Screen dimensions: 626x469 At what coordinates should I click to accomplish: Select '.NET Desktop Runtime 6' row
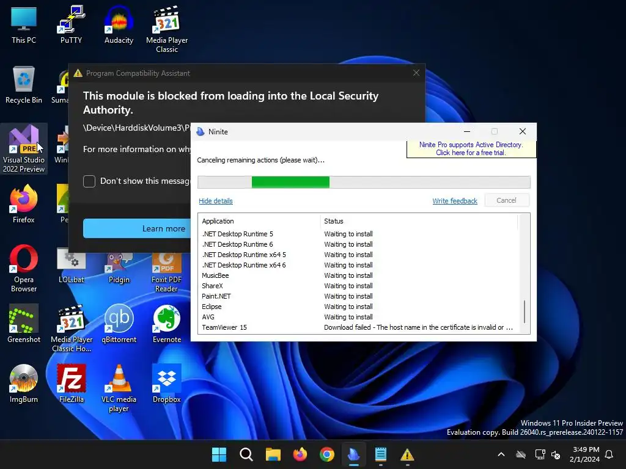click(358, 244)
